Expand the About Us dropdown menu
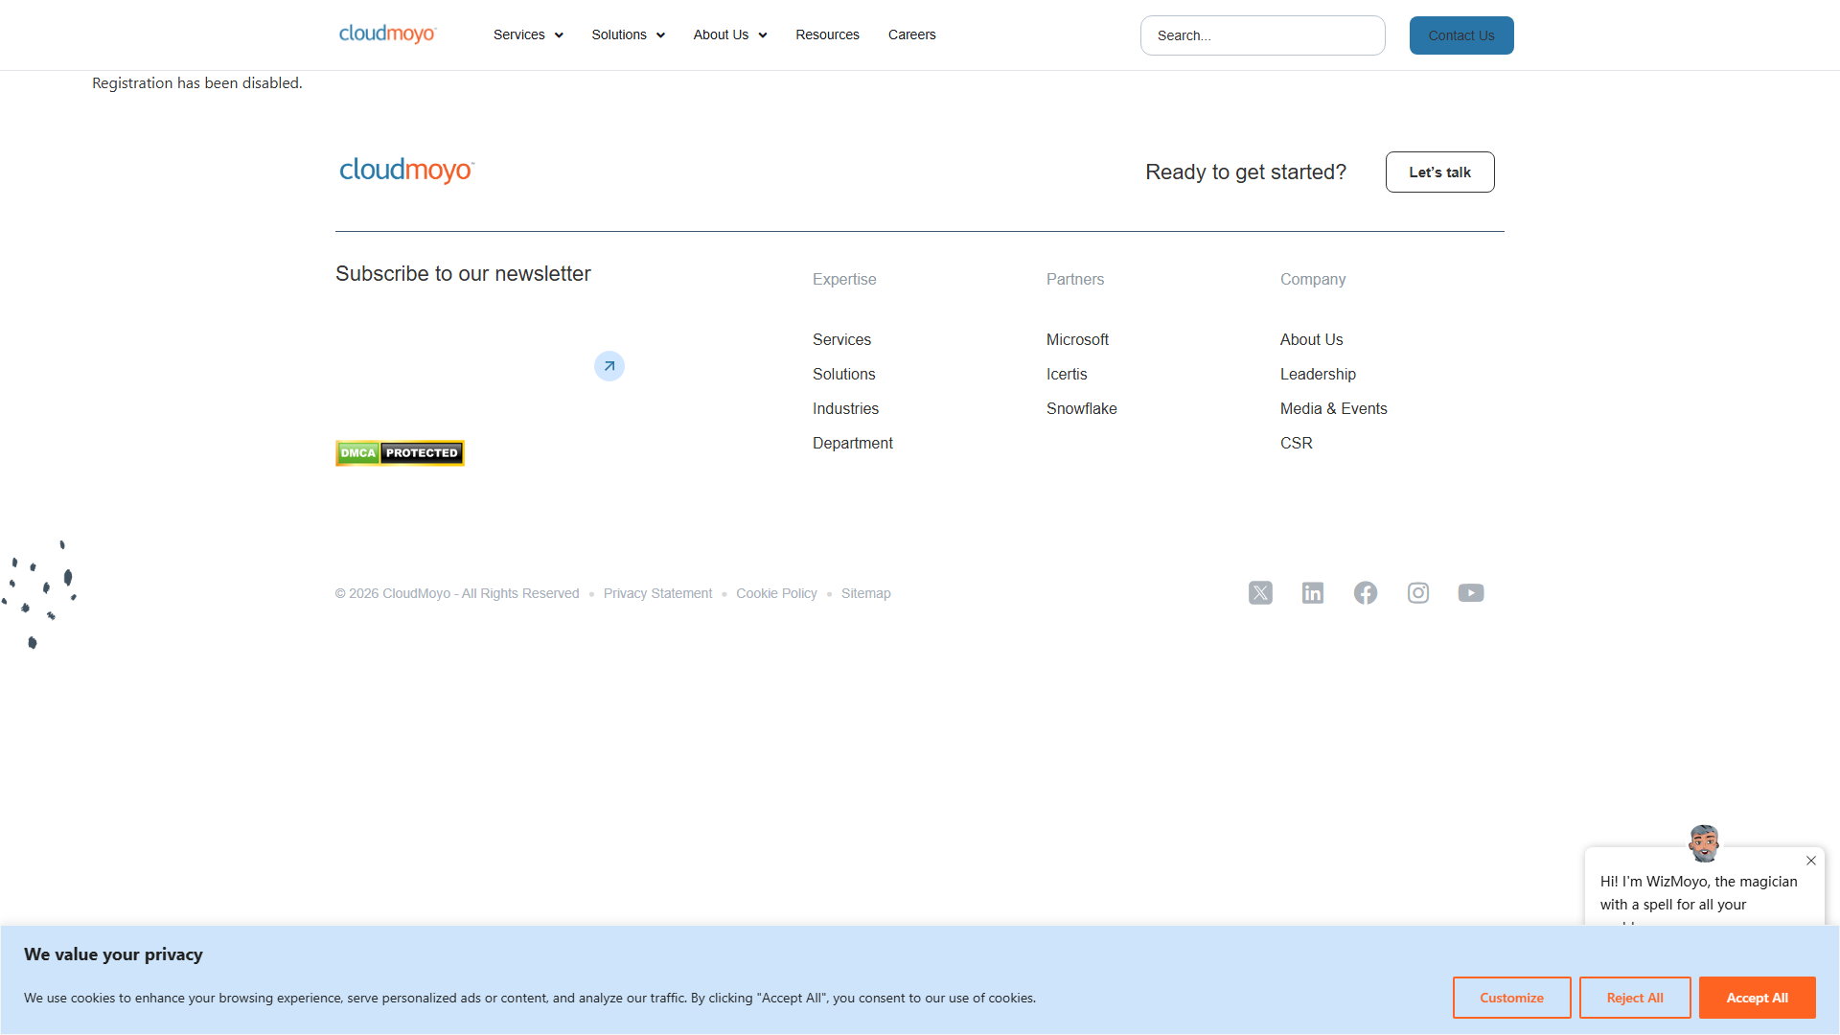This screenshot has height=1035, width=1840. pos(730,35)
